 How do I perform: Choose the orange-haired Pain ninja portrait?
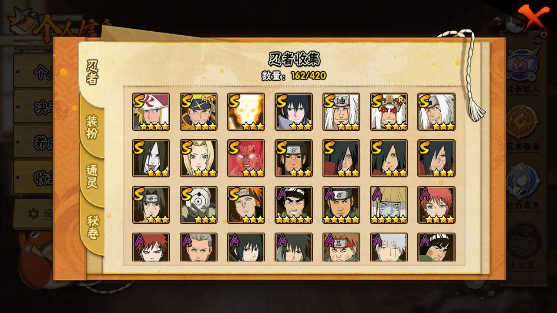pyautogui.click(x=246, y=205)
